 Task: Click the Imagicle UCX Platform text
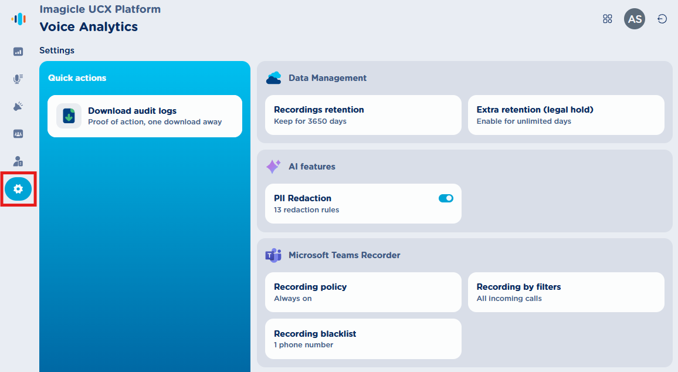[100, 9]
